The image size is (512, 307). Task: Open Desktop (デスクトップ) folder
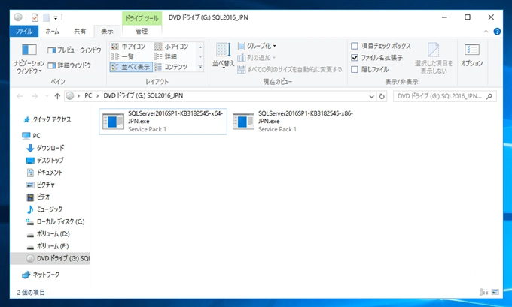coord(45,160)
